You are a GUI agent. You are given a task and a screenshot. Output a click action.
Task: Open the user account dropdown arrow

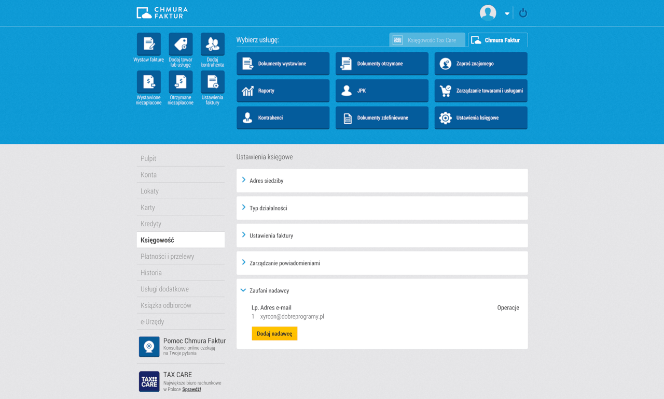507,13
